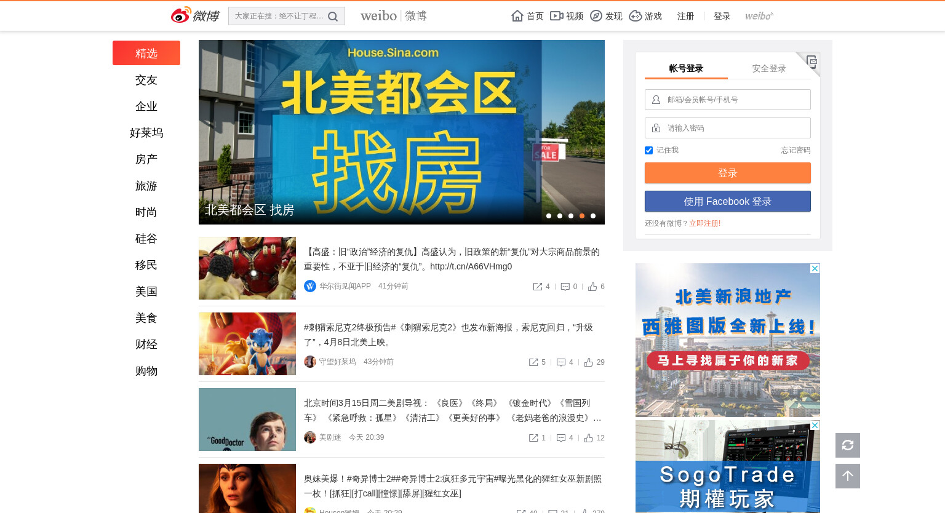Comment on the 美剧导视 post
945x513 pixels.
561,438
